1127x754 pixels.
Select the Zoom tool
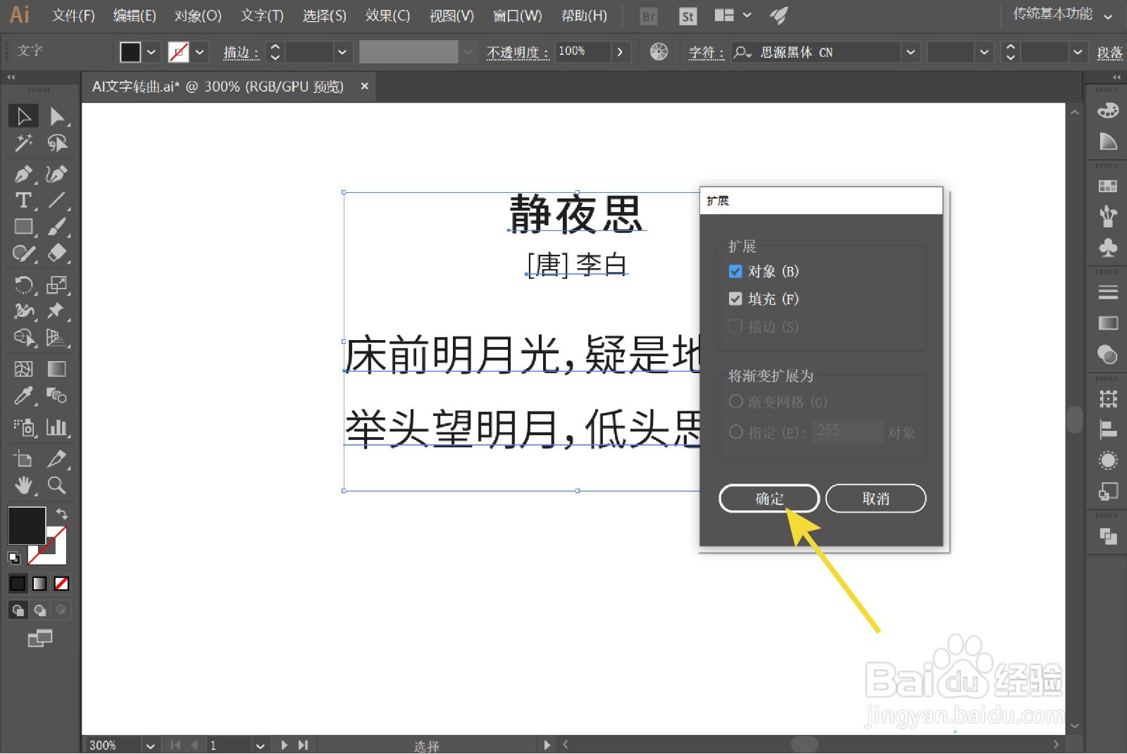point(58,486)
